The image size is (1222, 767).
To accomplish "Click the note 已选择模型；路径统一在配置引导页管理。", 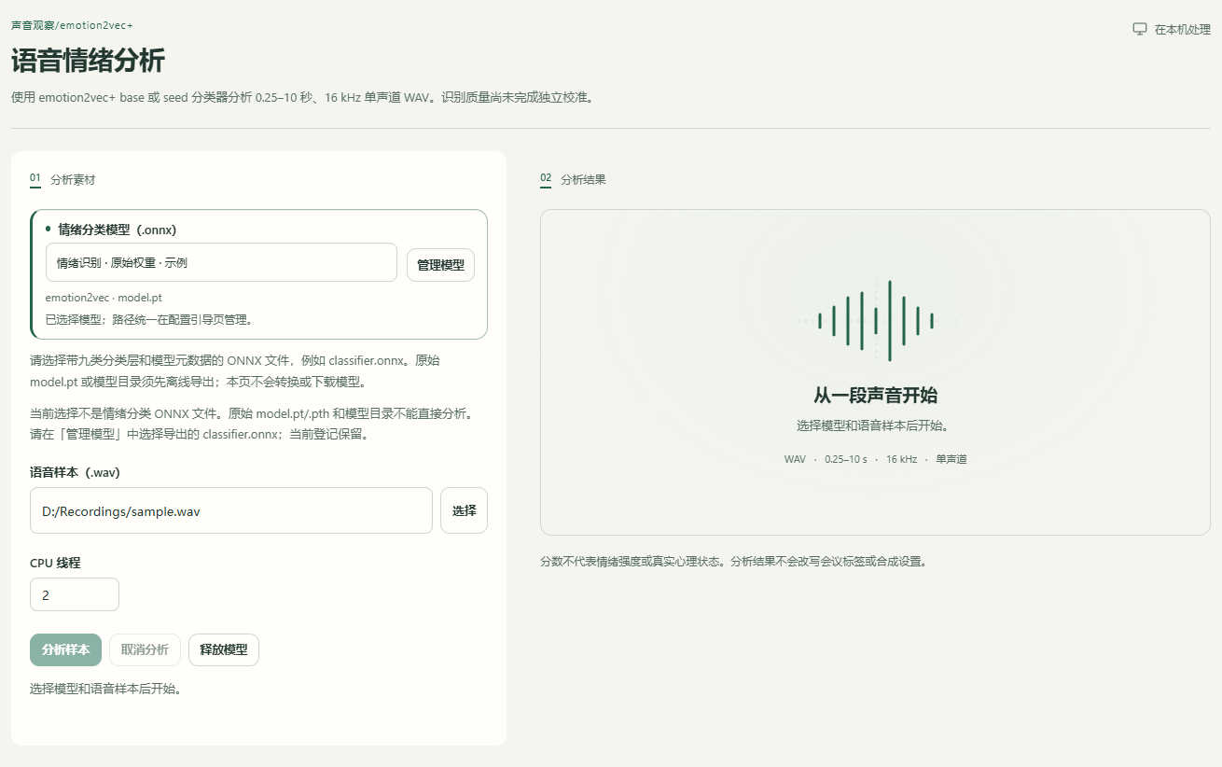I will click(149, 319).
